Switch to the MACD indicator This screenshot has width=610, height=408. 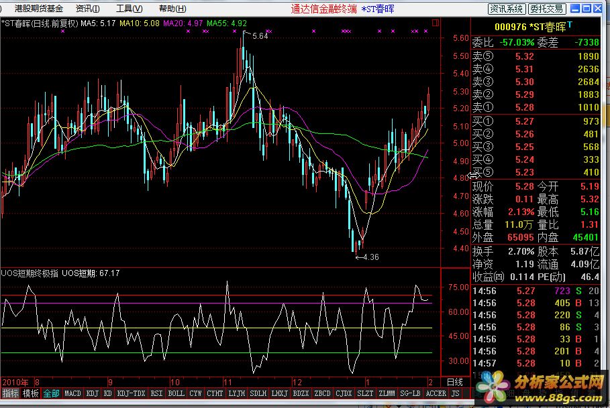(72, 393)
